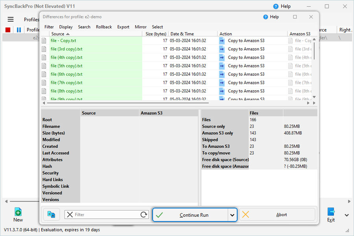Viewport: 354px width, 236px height.
Task: Click the document icon of file (3rd copy).txt row
Action: pyautogui.click(x=44, y=49)
